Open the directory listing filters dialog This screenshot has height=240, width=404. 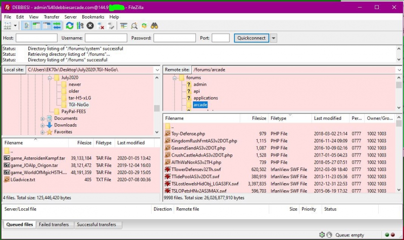click(124, 26)
